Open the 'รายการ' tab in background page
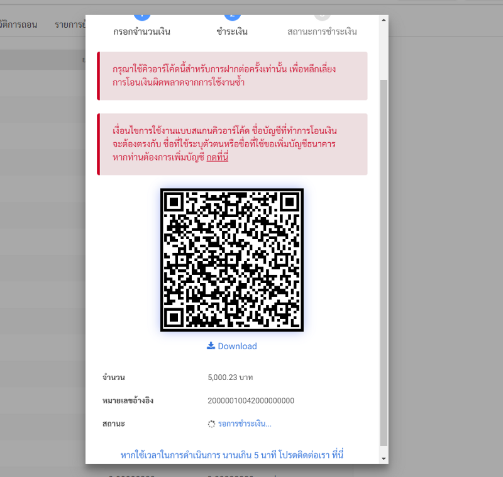 click(x=70, y=25)
